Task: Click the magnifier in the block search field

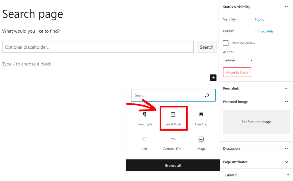Action: 207,95
